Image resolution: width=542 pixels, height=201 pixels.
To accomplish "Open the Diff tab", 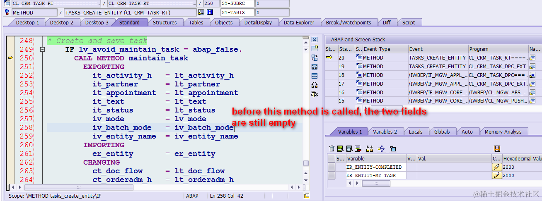I will click(387, 22).
